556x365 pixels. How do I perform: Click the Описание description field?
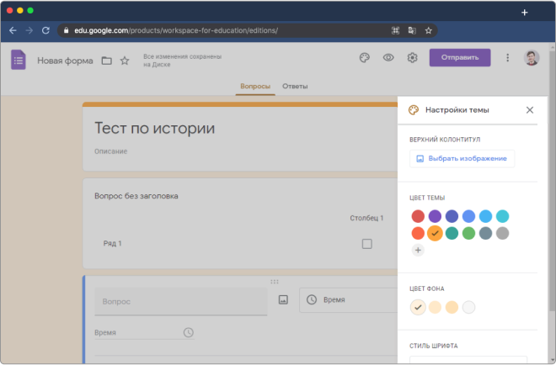110,151
